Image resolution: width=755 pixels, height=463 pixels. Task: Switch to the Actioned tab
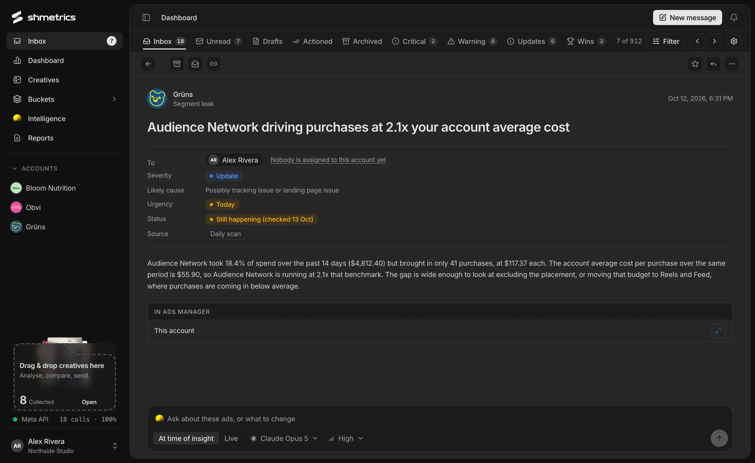click(312, 41)
